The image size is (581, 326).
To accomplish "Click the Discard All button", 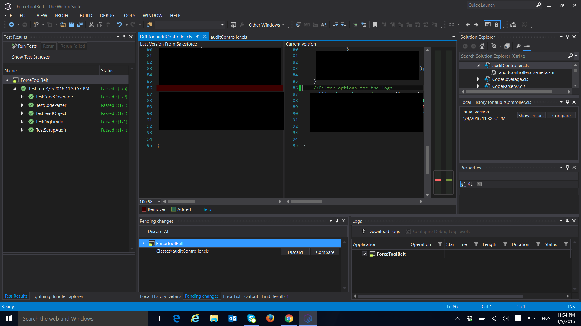I will 158,232.
